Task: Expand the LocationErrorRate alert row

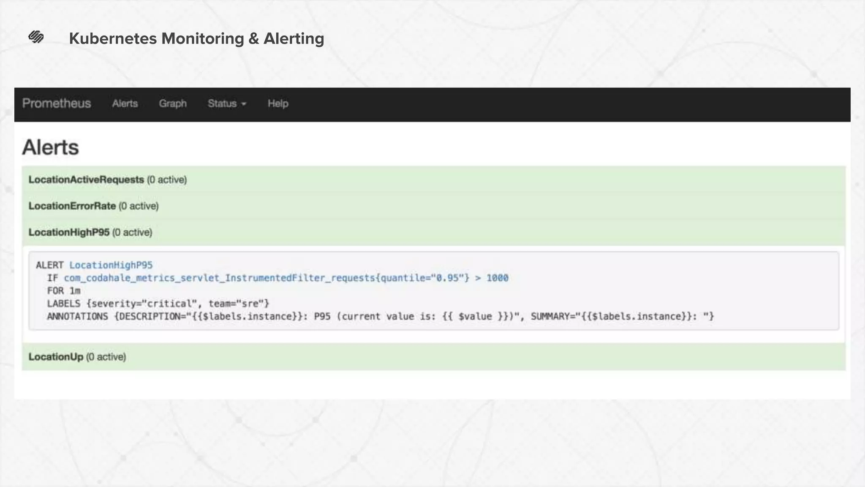Action: 72,206
